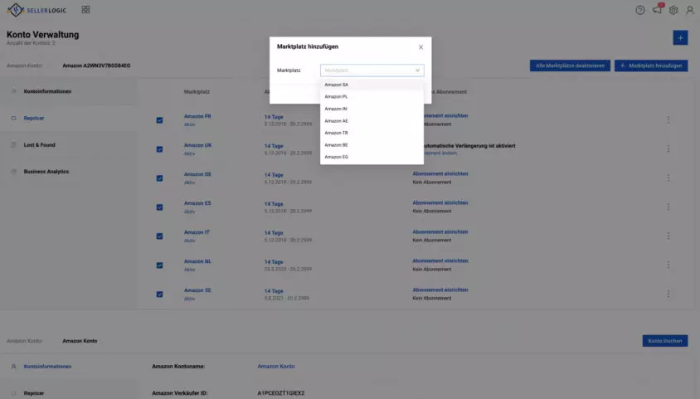Open the help question mark icon

click(x=639, y=10)
